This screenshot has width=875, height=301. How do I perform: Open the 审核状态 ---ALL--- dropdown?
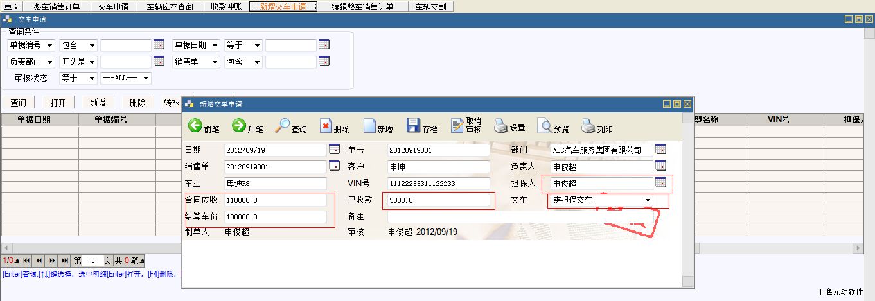(146, 78)
